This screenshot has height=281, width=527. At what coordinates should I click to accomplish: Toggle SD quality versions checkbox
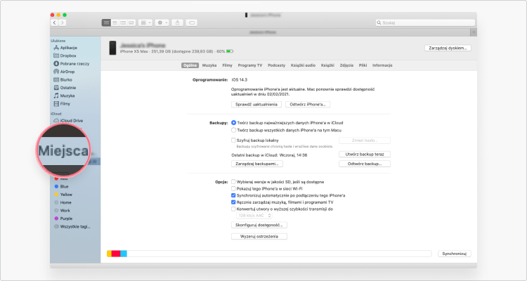point(233,182)
